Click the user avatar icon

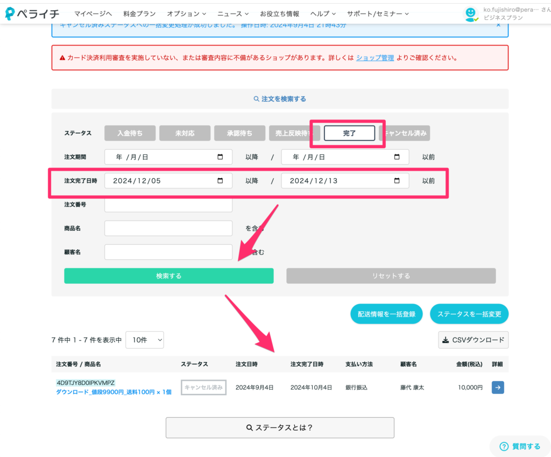pyautogui.click(x=471, y=13)
